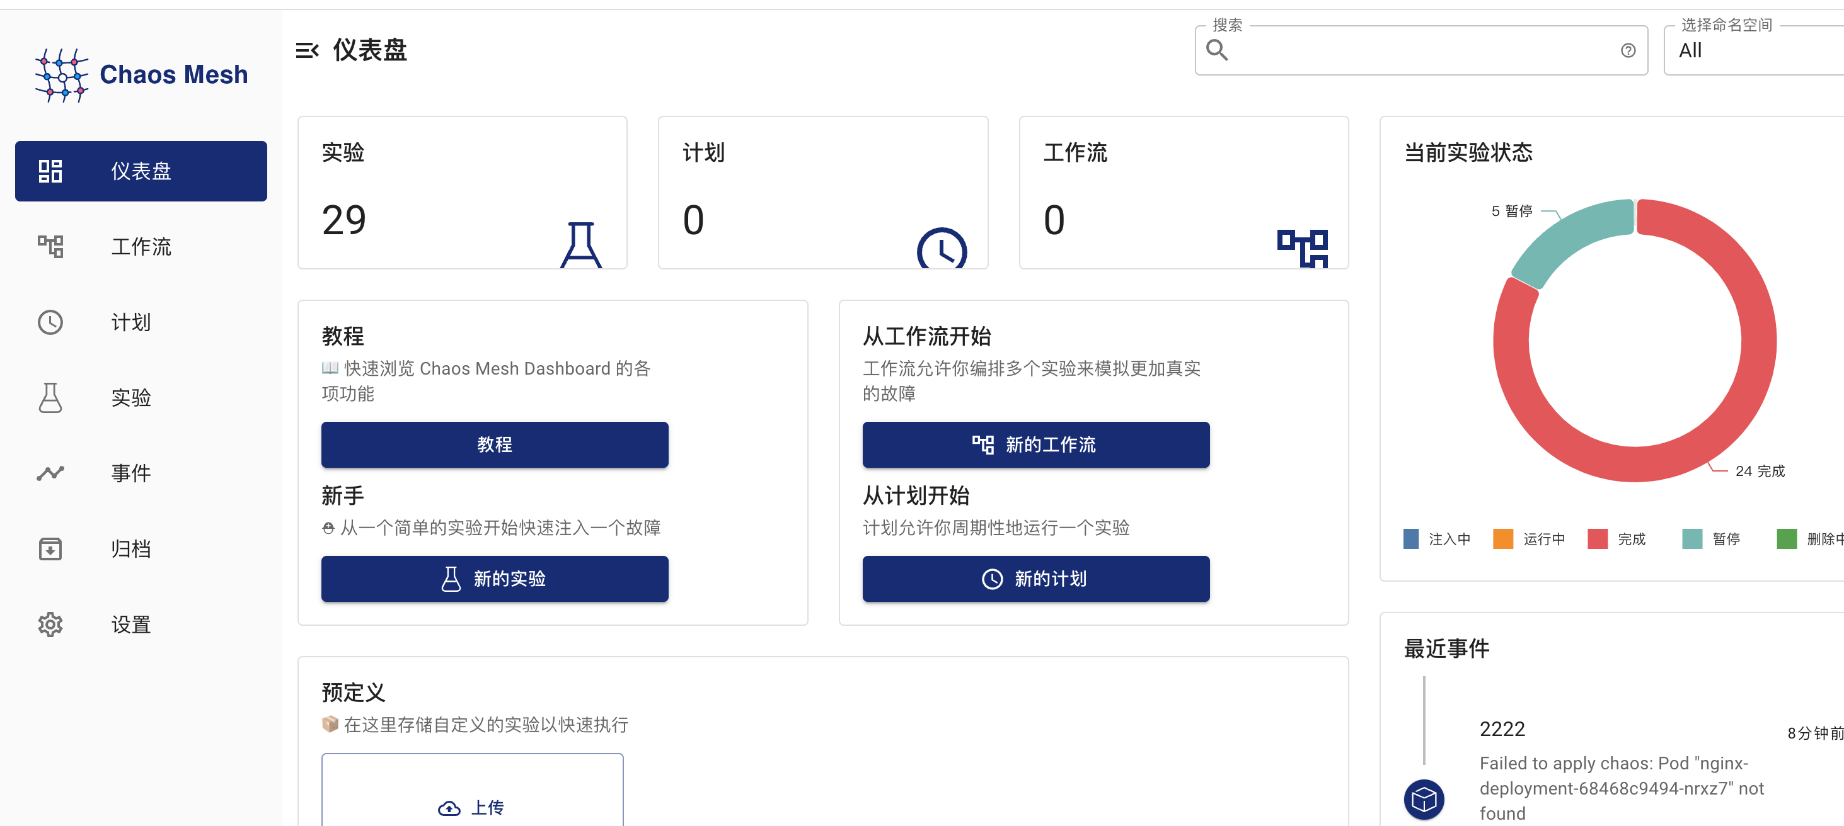Open 工作流 page from sidebar

(x=141, y=247)
